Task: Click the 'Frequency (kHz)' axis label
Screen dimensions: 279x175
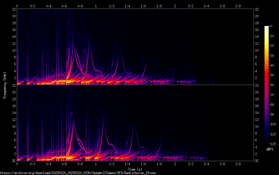Action: pyautogui.click(x=4, y=85)
